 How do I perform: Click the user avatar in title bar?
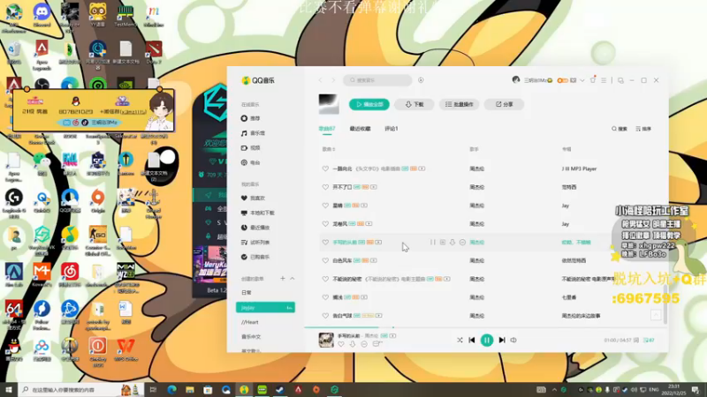(516, 80)
